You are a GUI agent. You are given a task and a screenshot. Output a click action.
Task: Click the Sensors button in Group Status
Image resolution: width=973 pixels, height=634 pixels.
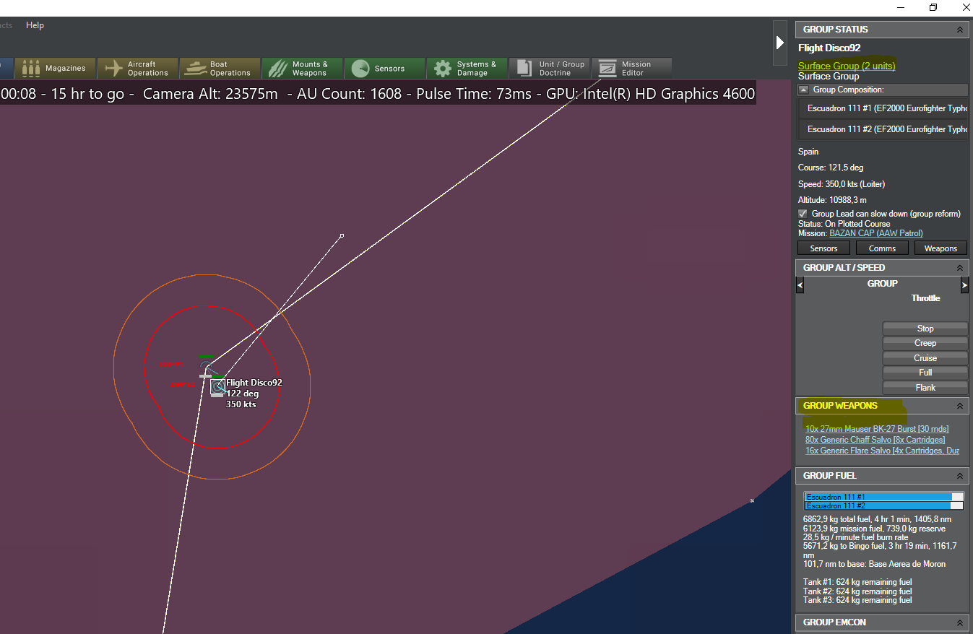[823, 248]
